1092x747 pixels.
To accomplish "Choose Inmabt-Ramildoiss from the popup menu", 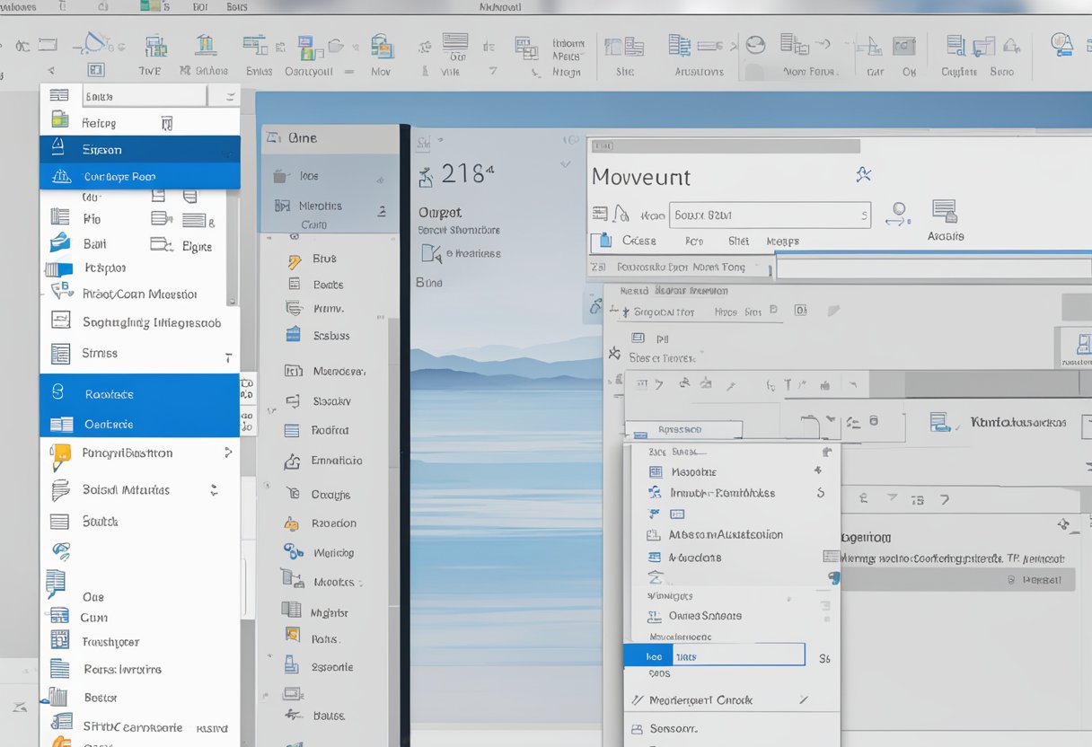I will (722, 493).
